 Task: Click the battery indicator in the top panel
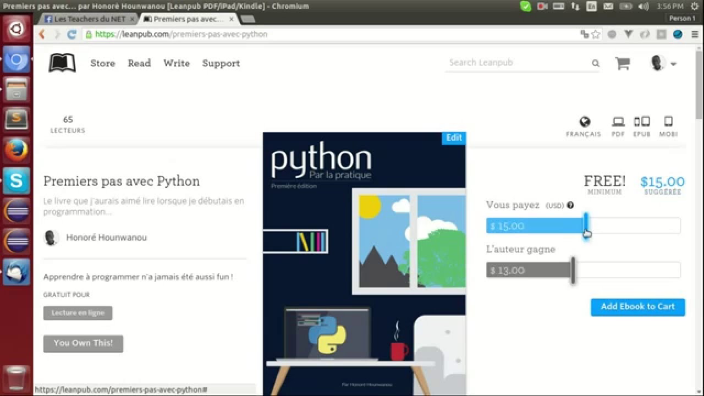(x=625, y=6)
